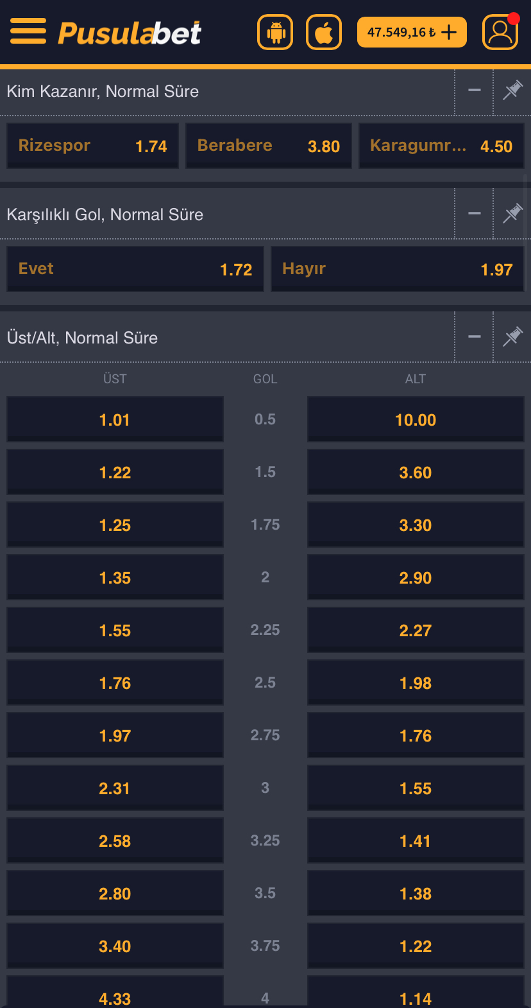This screenshot has height=1008, width=531.
Task: Pin the Karşılıklı Gol market
Action: coord(512,213)
